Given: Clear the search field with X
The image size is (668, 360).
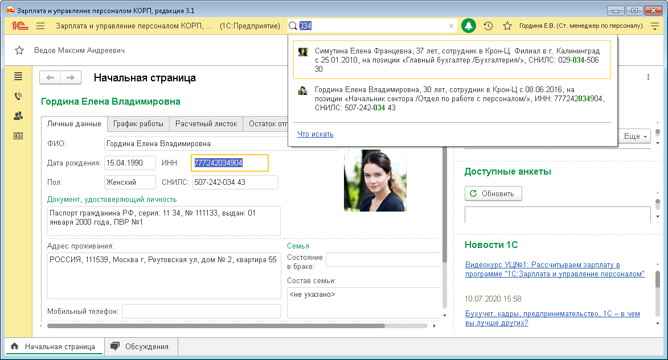Looking at the screenshot, I should pos(451,26).
